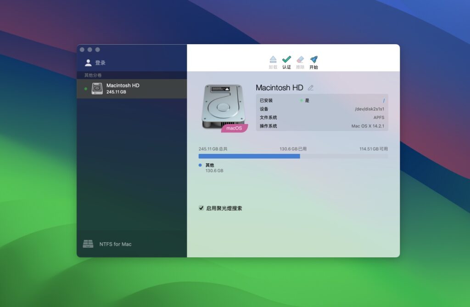Enable 启用聚光燈搜索 checkbox

tap(201, 208)
